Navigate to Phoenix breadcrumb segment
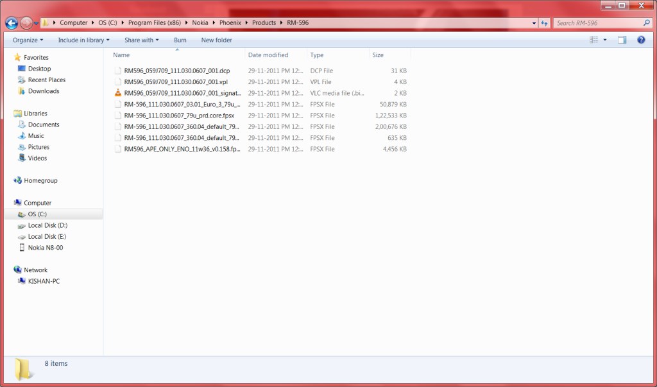The width and height of the screenshot is (657, 387). (x=230, y=22)
